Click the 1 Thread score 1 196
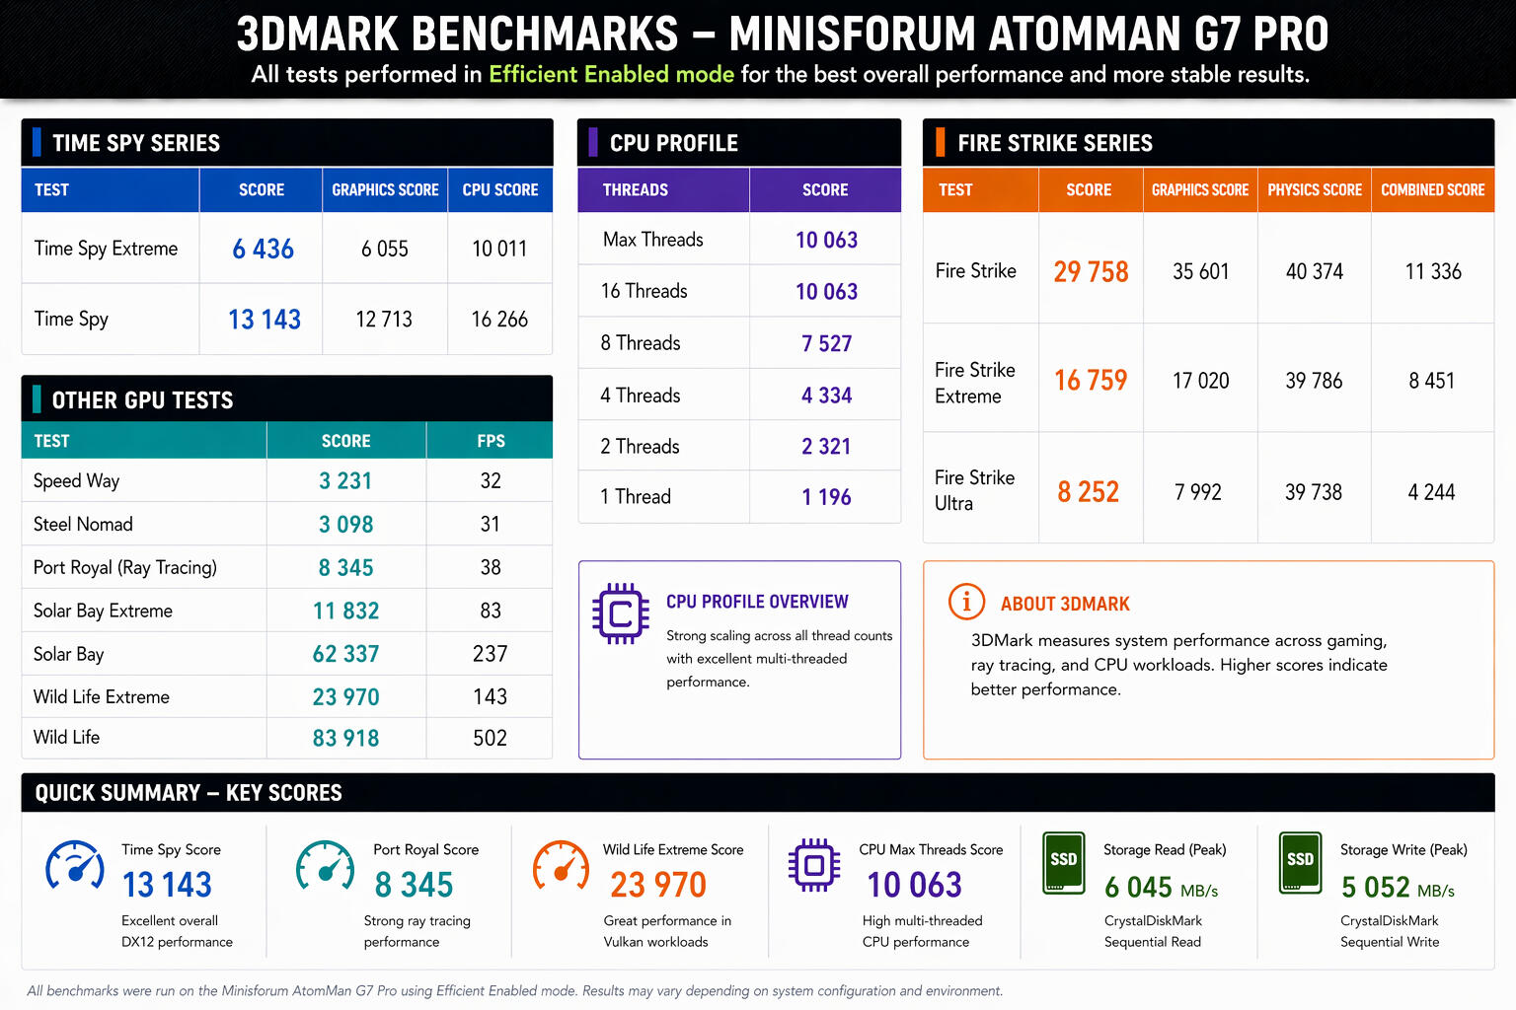The image size is (1516, 1010). 826,498
